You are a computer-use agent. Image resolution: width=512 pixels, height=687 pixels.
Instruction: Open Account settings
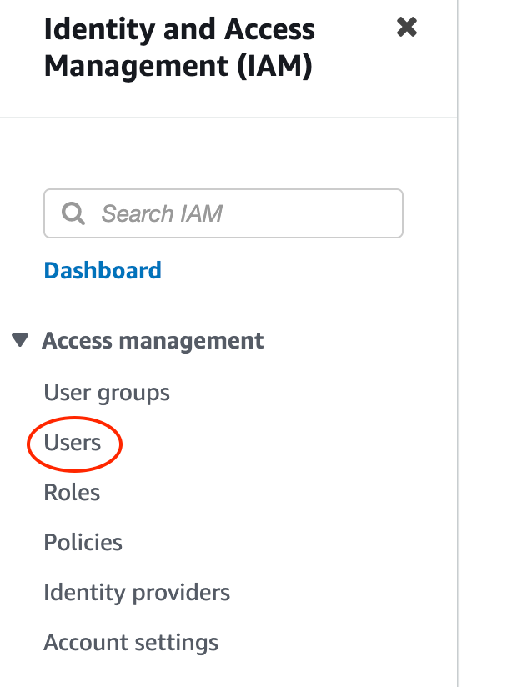coord(131,643)
